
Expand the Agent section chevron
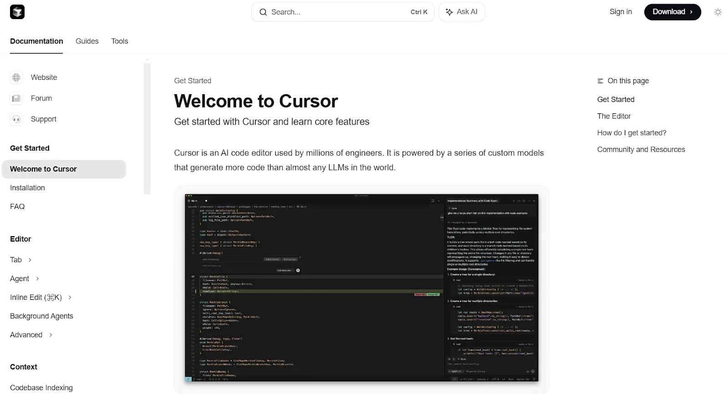(37, 278)
